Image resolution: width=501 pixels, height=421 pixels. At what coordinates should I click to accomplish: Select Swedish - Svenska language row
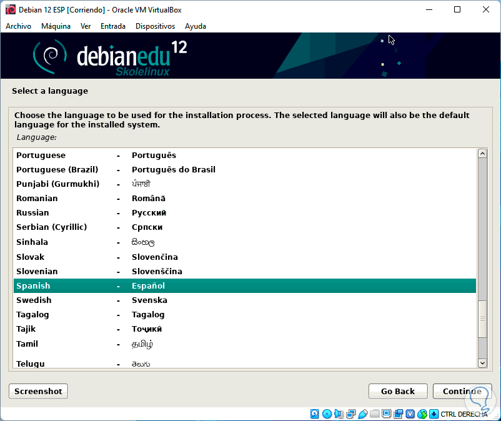click(245, 300)
